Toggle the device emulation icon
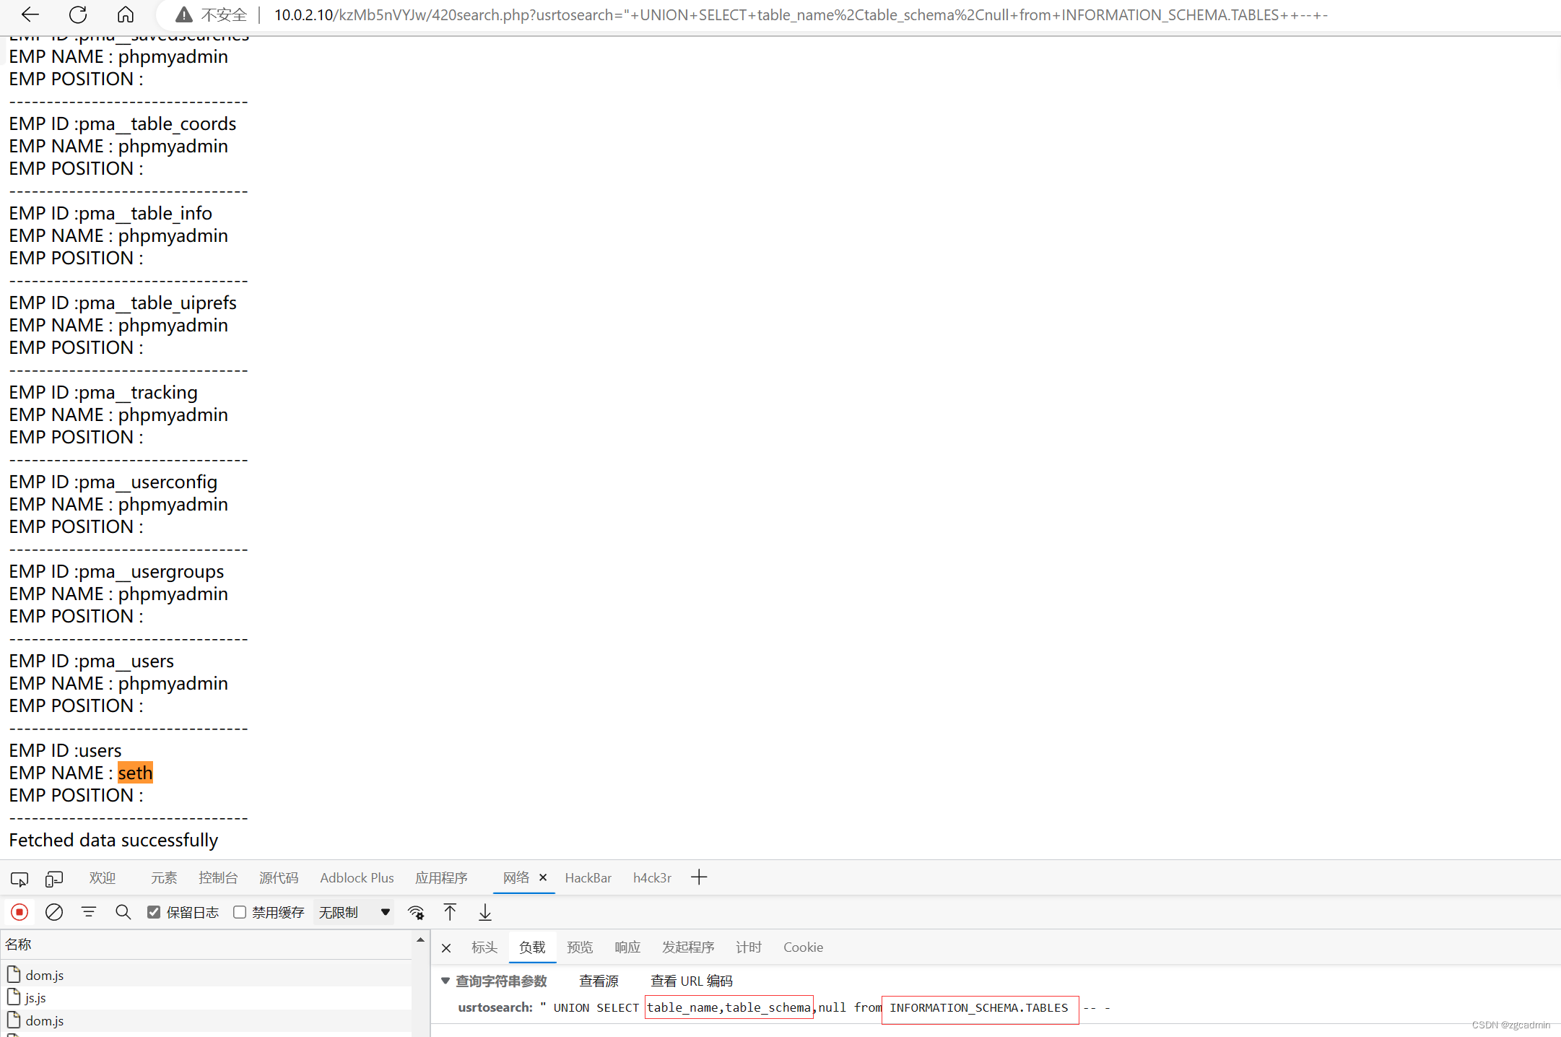This screenshot has height=1037, width=1561. [x=54, y=878]
